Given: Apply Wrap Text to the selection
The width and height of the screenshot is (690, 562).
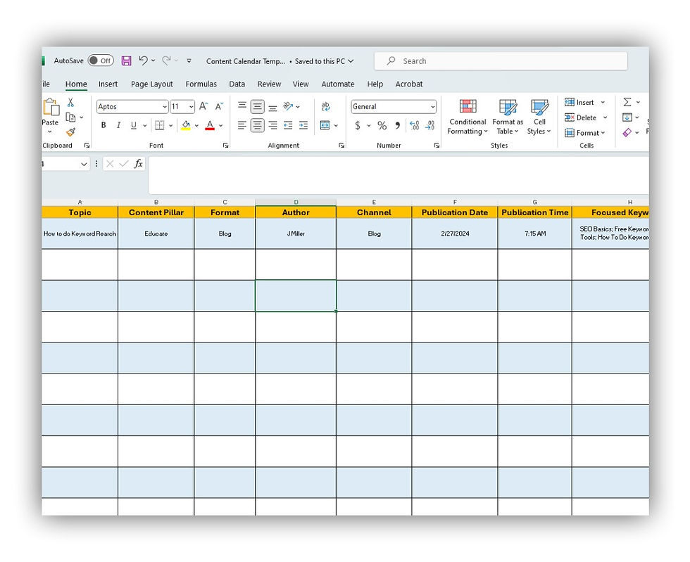Looking at the screenshot, I should click(325, 106).
